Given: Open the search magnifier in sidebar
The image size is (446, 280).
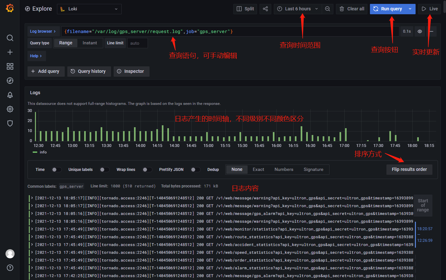Looking at the screenshot, I should 10,38.
